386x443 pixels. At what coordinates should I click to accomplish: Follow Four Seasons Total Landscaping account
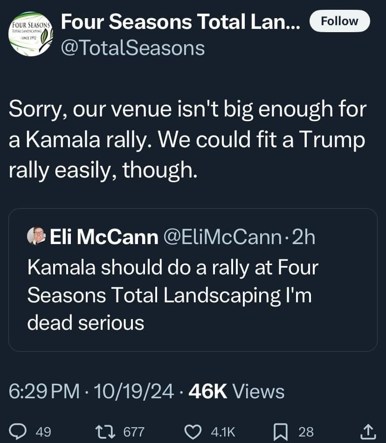[340, 21]
